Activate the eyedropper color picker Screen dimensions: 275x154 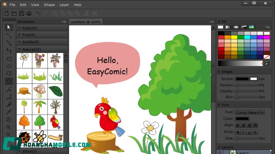pos(267,63)
